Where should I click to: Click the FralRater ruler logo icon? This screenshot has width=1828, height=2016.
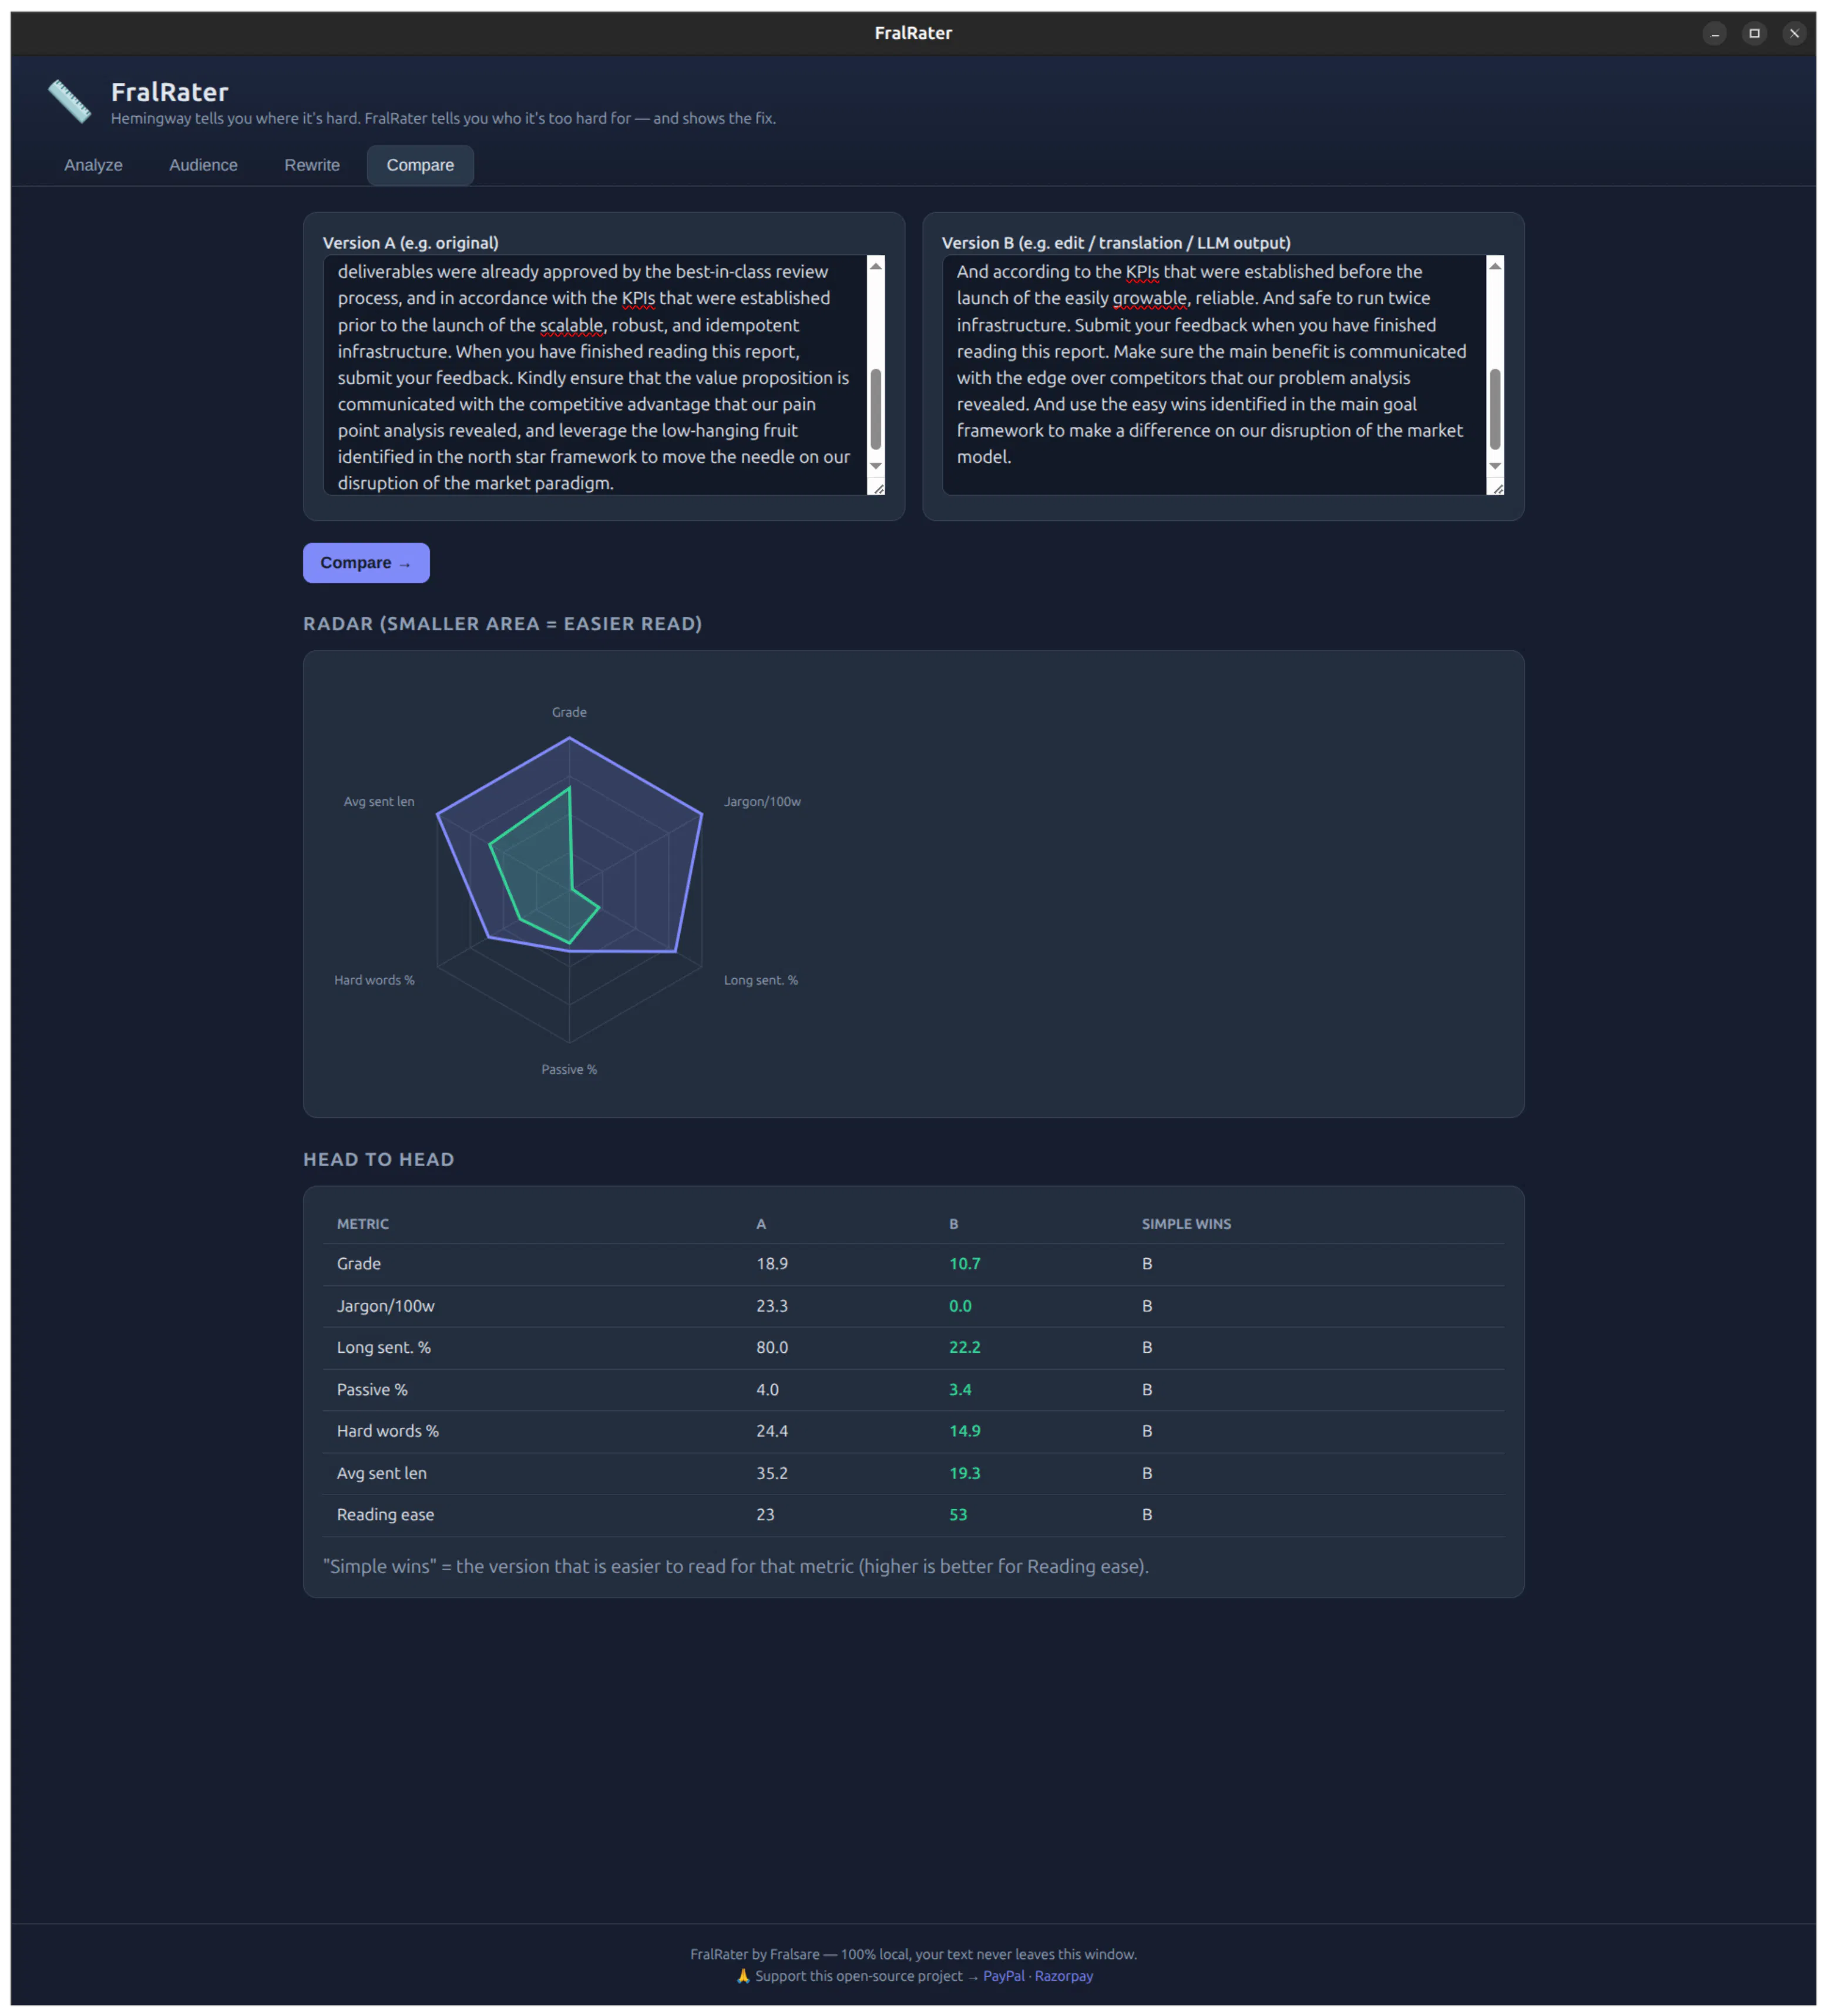pyautogui.click(x=69, y=102)
